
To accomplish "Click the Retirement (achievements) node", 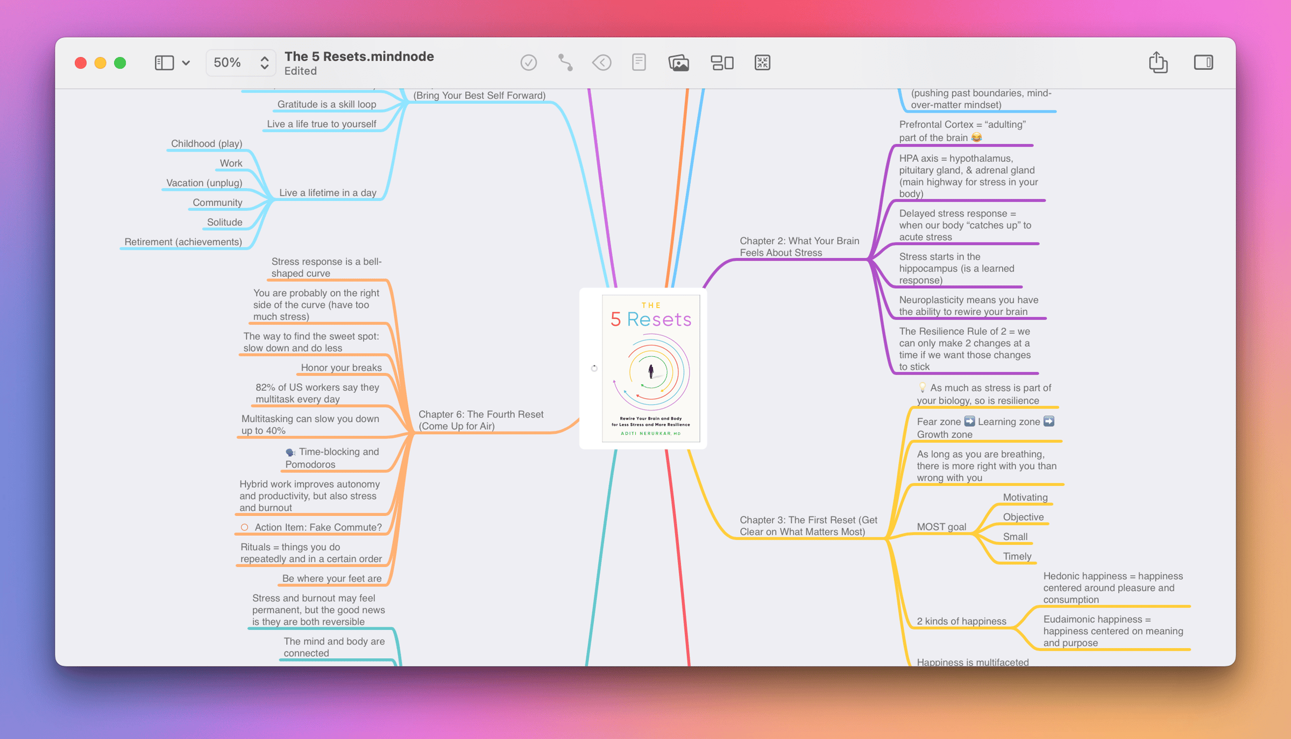I will (x=183, y=242).
